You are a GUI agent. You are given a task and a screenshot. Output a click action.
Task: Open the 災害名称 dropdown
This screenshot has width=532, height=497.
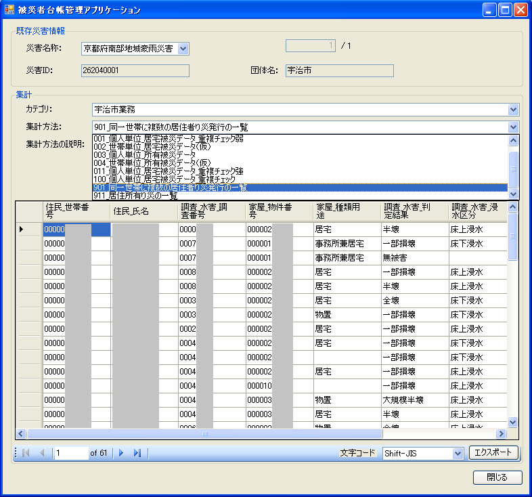point(183,49)
